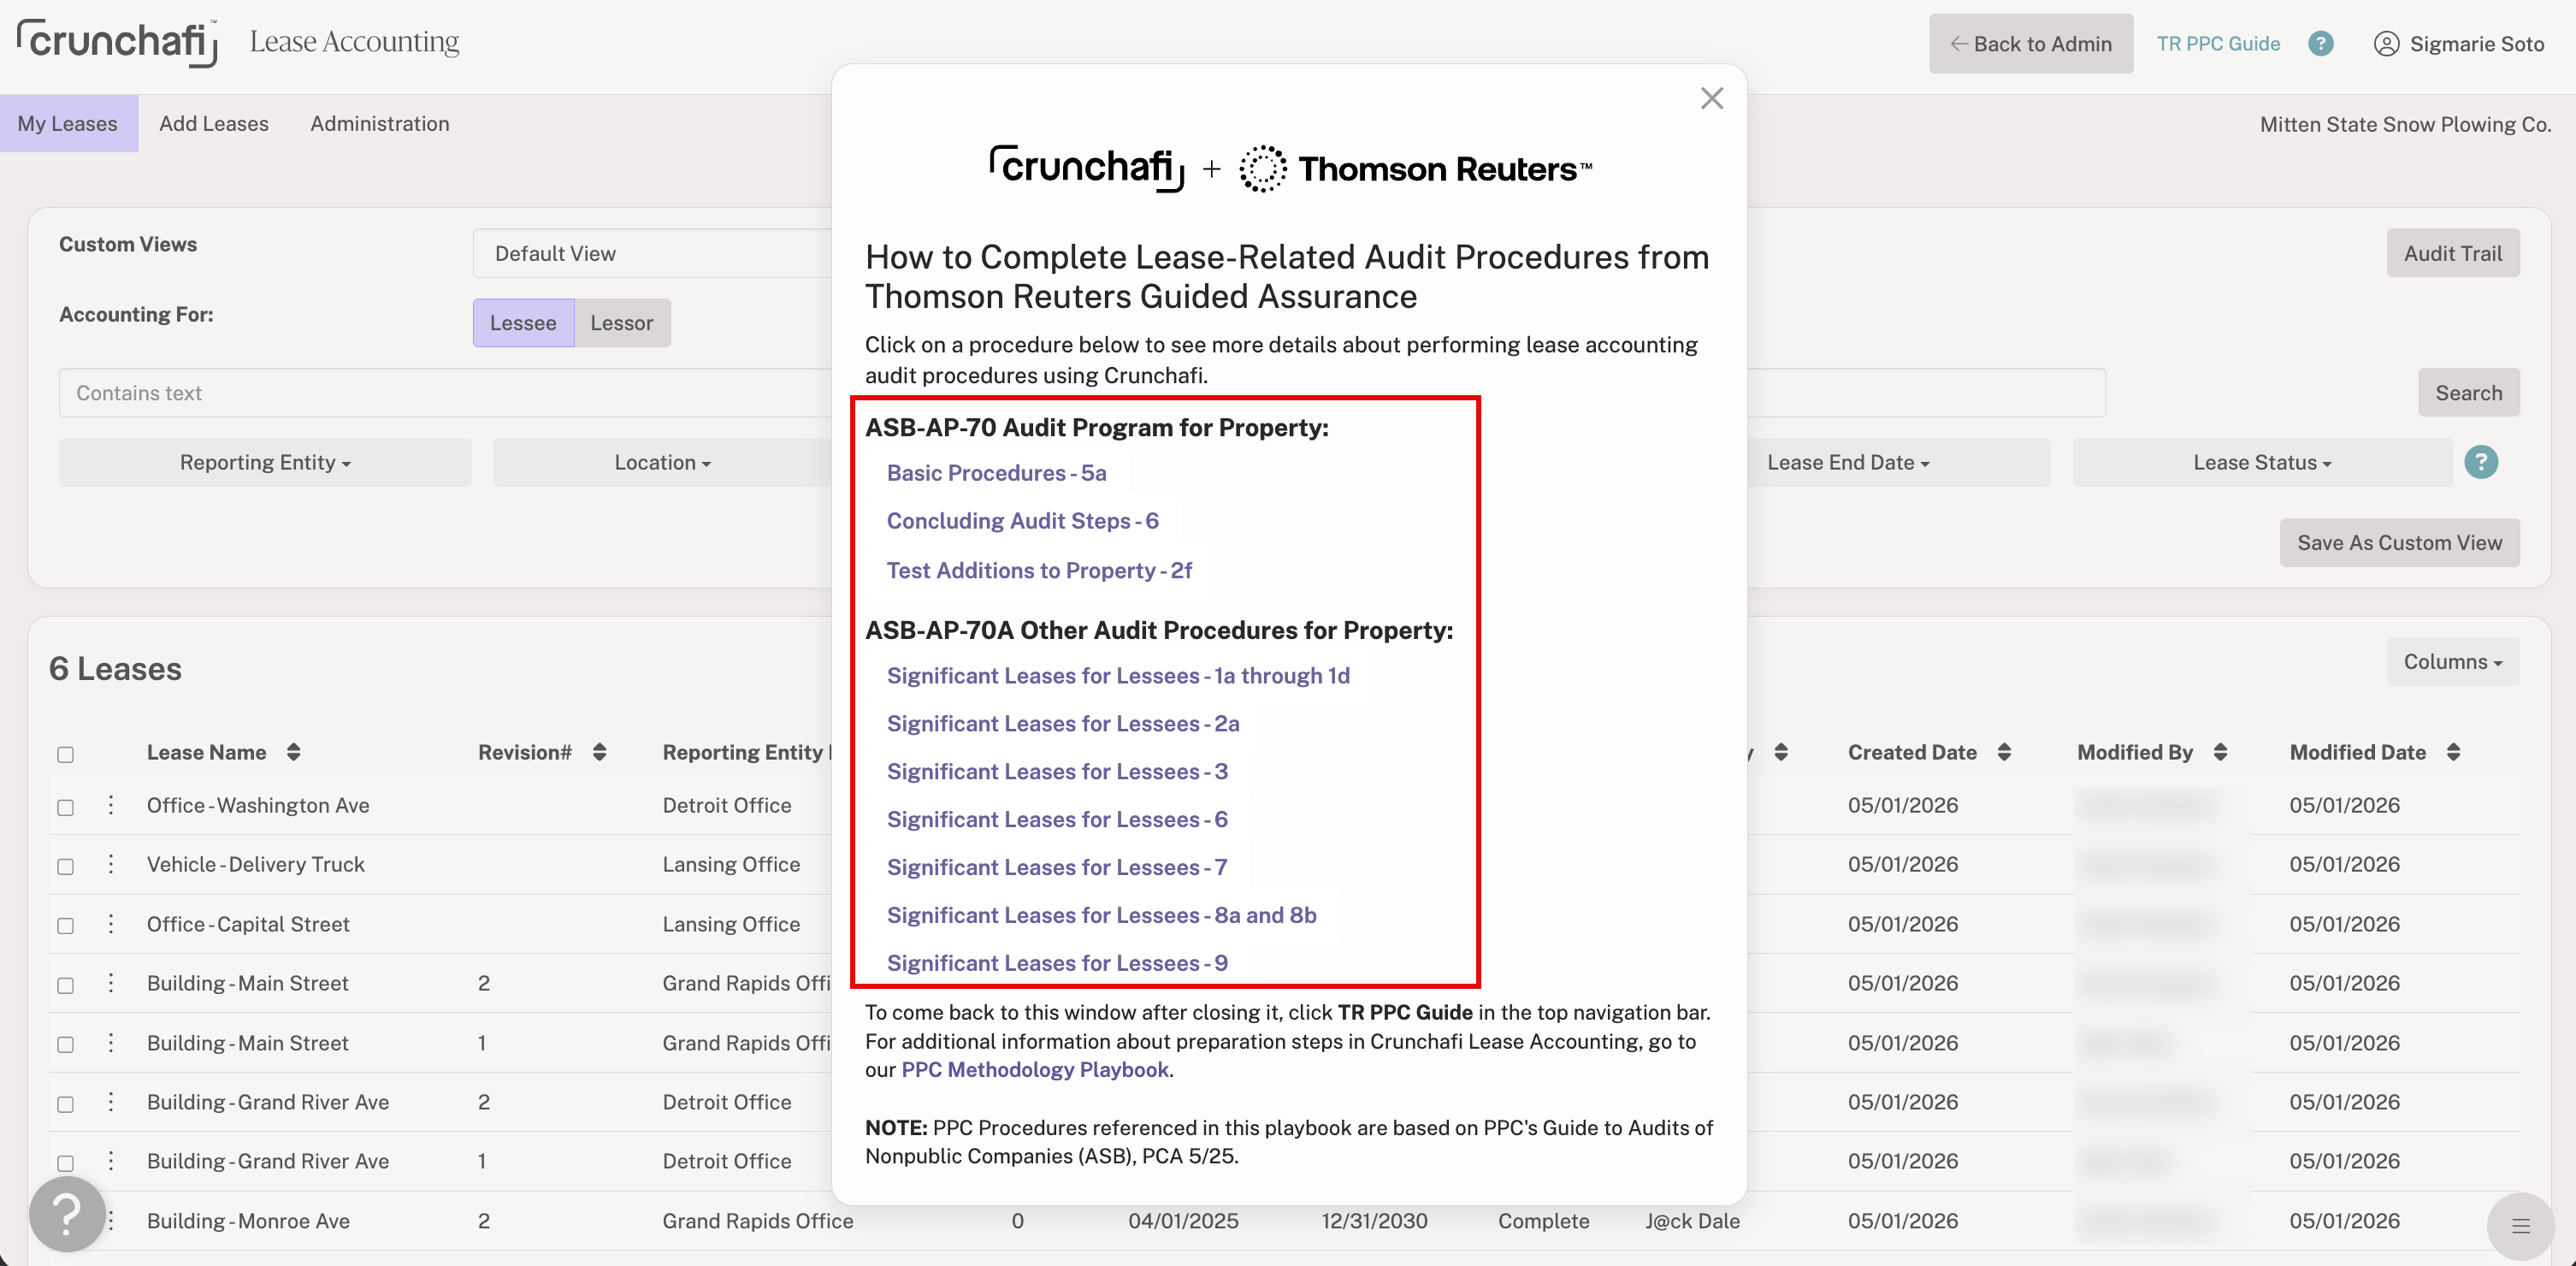The width and height of the screenshot is (2576, 1266).
Task: Click the Vehicle - Delivery Truck lease name
Action: 256,864
